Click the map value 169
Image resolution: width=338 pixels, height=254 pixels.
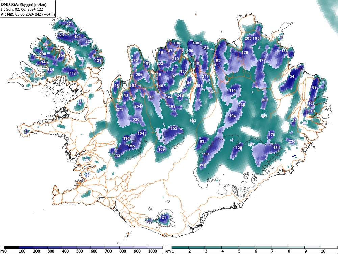pyautogui.click(x=161, y=149)
